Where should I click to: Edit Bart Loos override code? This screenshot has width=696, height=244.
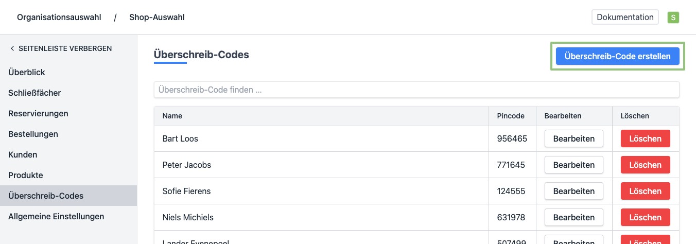point(573,138)
